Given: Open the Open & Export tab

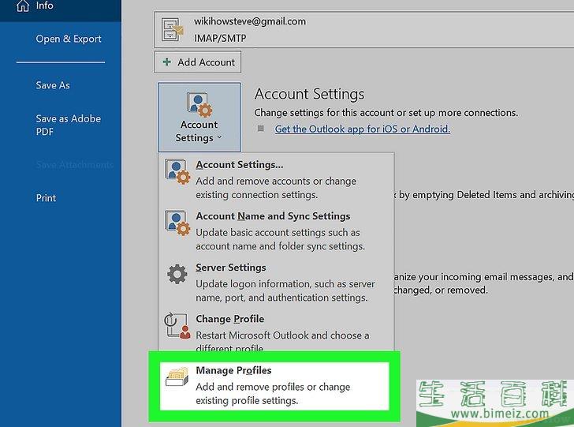Looking at the screenshot, I should coord(69,39).
